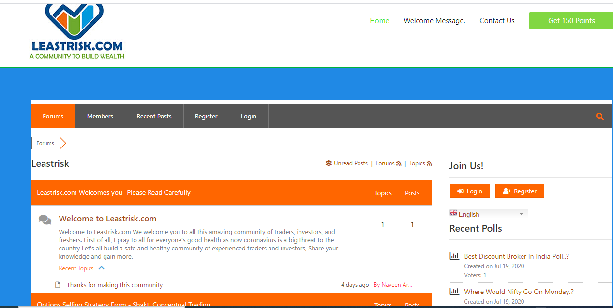Open the forum search magnifier icon
613x308 pixels.
pyautogui.click(x=600, y=117)
